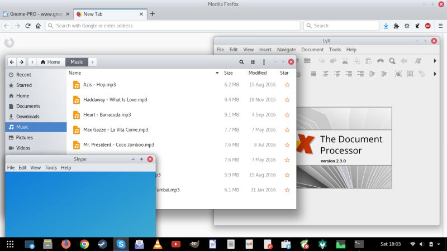Star Max Gazze - La Vita Come.mp3

[287, 130]
